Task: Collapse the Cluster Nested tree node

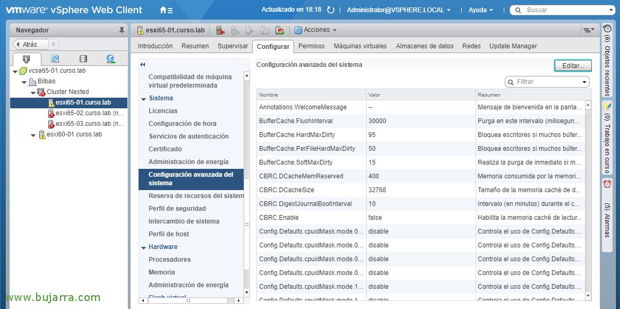Action: [x=33, y=92]
